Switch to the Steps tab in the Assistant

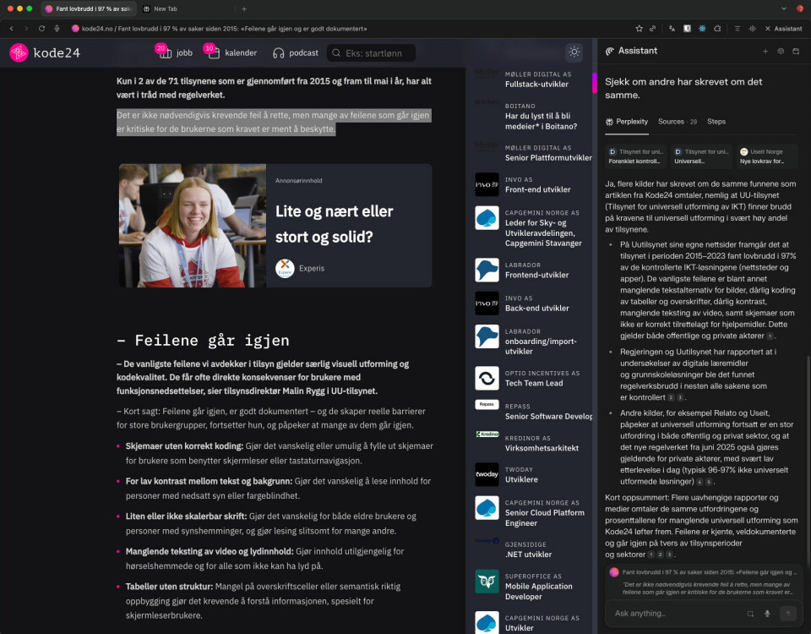click(x=716, y=122)
